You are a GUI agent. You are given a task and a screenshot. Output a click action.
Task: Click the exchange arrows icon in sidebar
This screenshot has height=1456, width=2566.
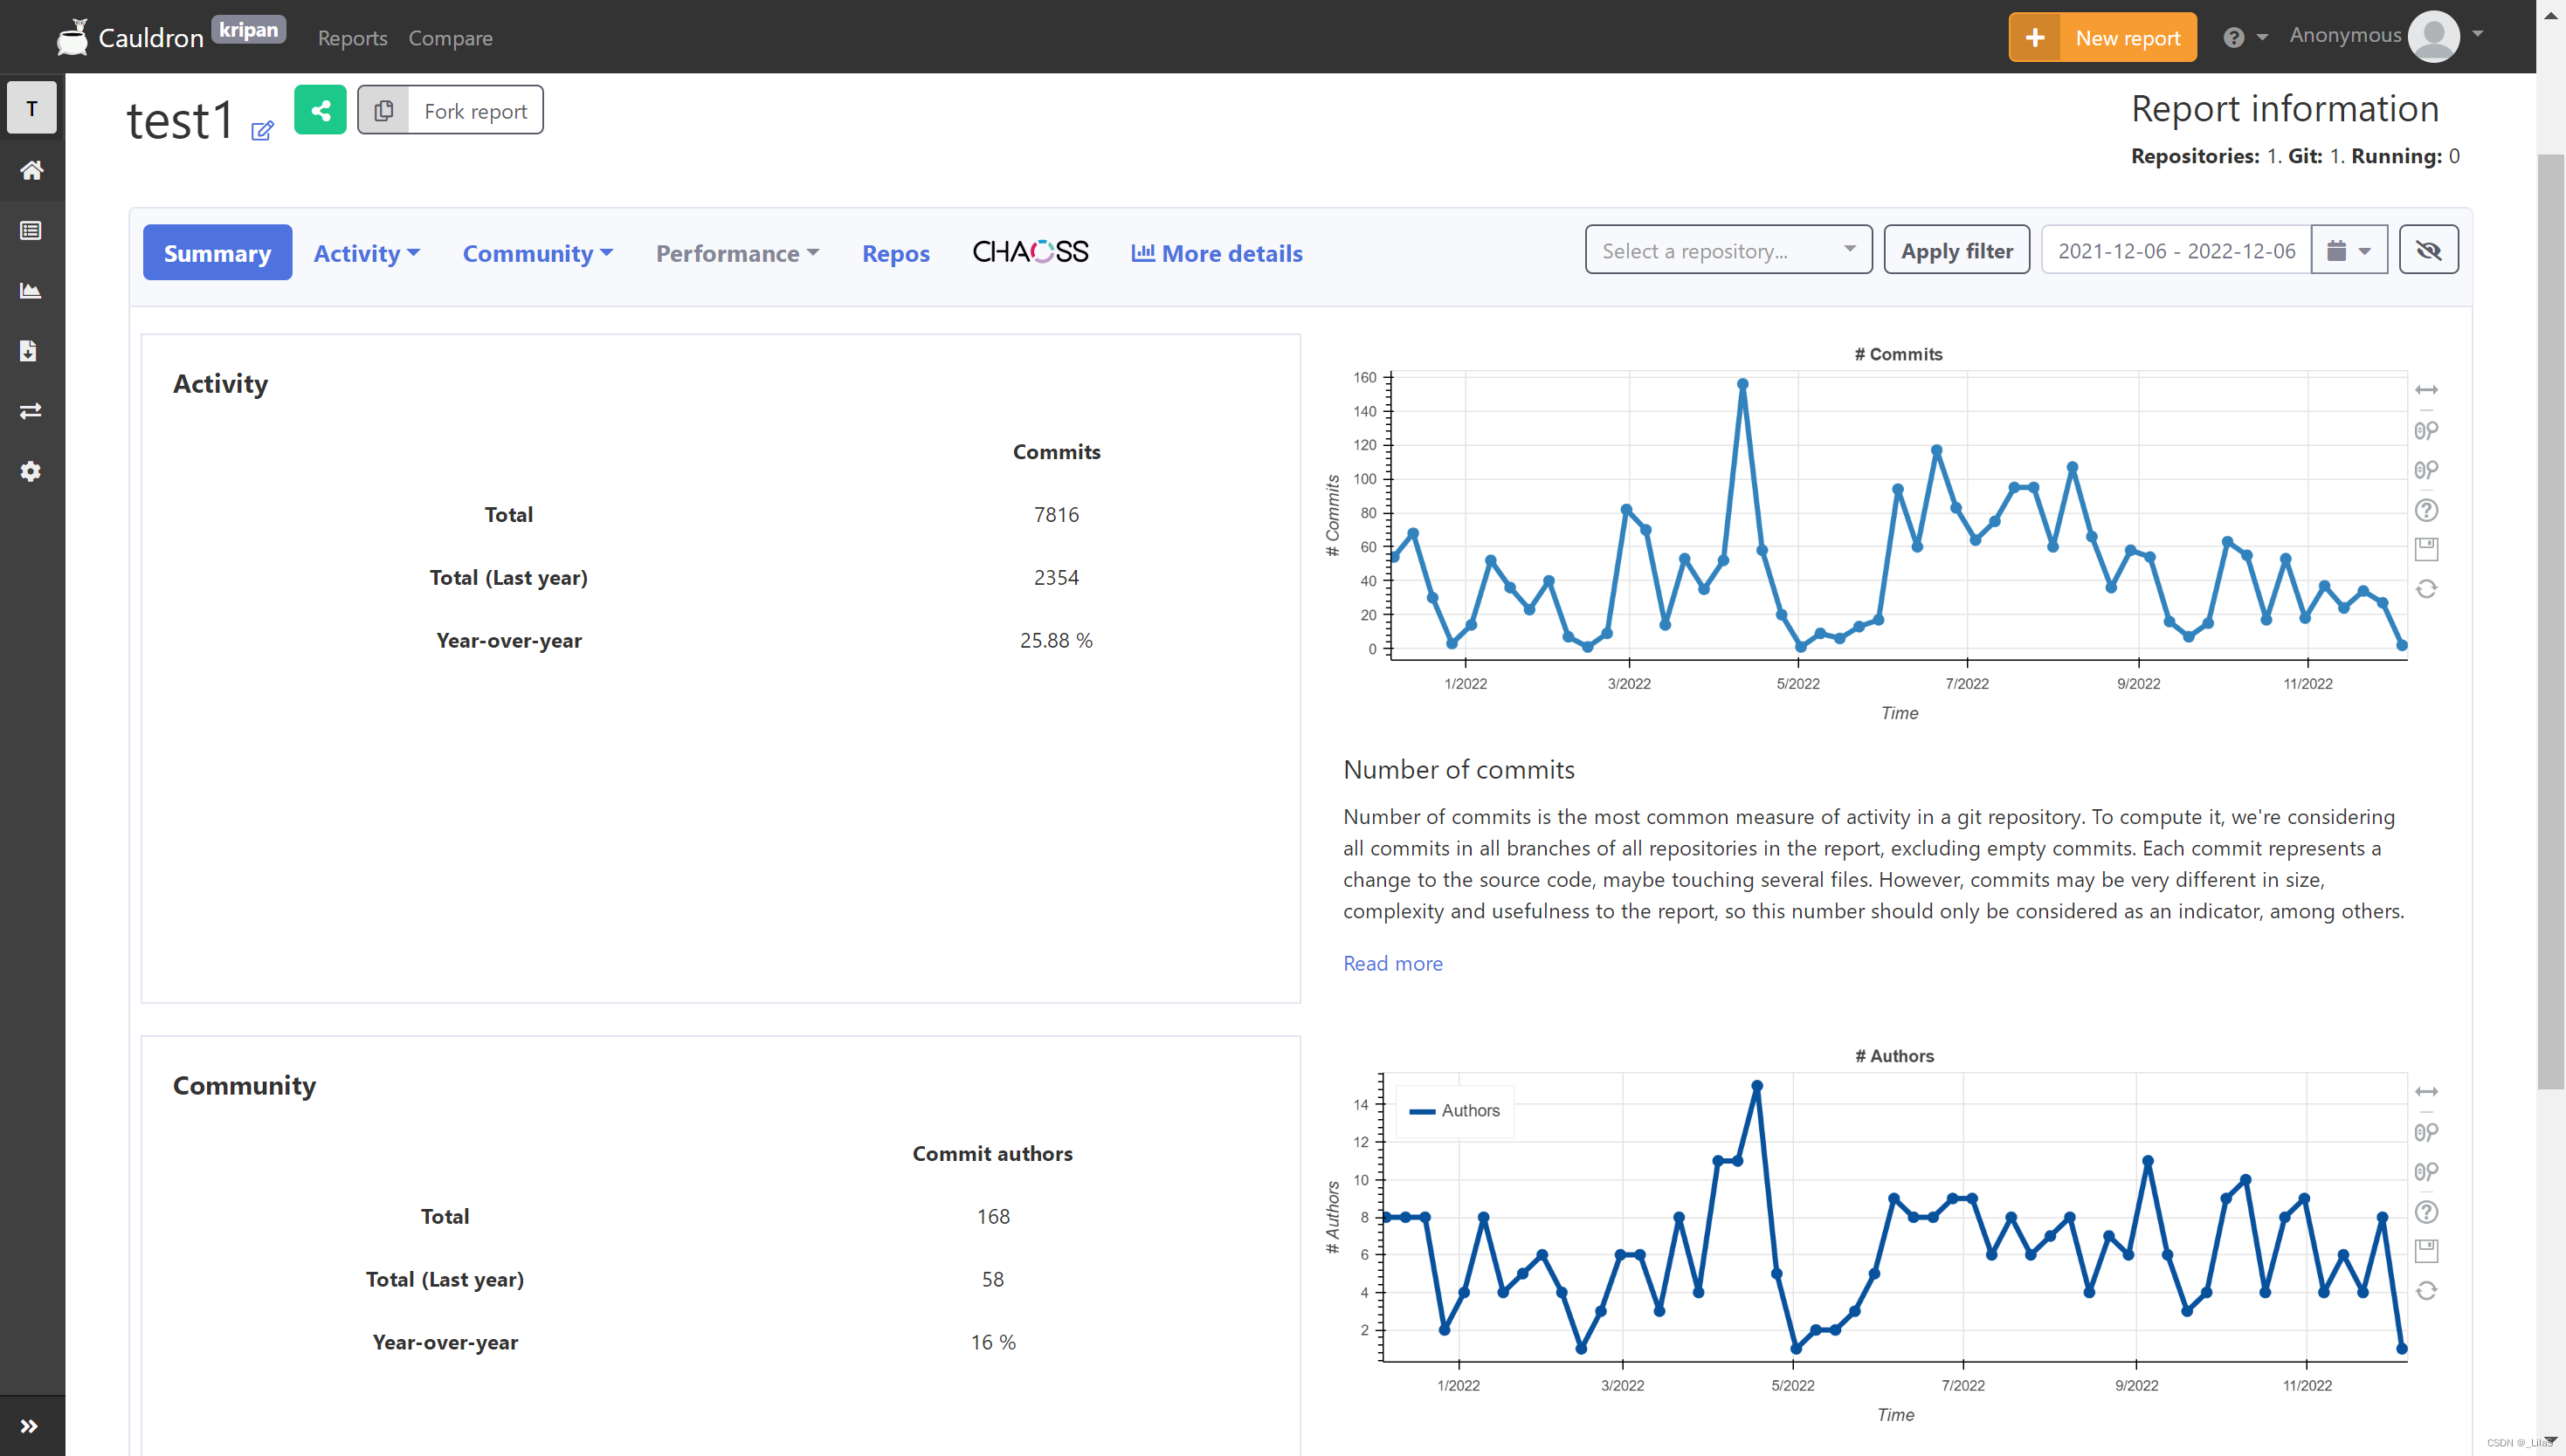coord(31,411)
